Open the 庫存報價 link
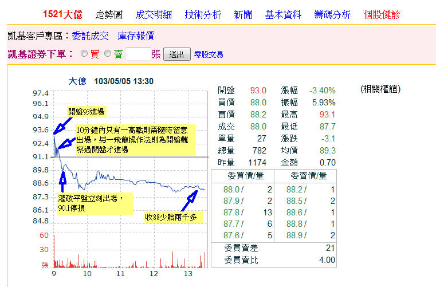Screen dimensions: 436x287 point(136,36)
